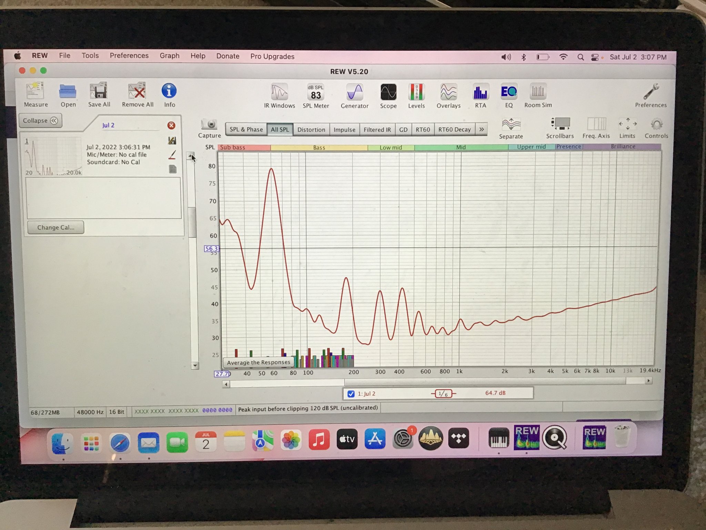Image resolution: width=706 pixels, height=530 pixels.
Task: Select the All SPL tab
Action: point(280,129)
